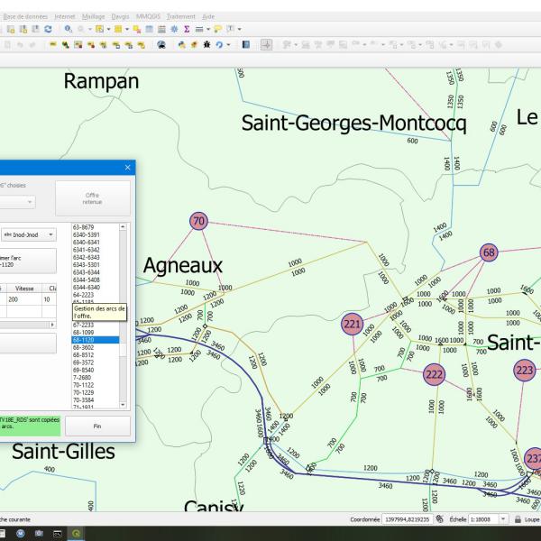Image resolution: width=541 pixels, height=541 pixels.
Task: Open the Traitement menu
Action: (x=181, y=16)
